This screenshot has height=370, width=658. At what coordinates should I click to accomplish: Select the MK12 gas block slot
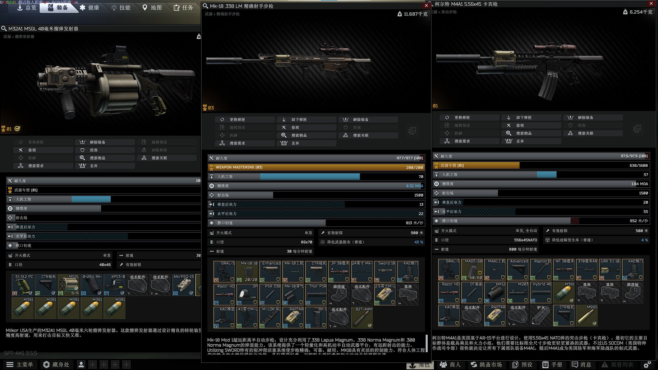[495, 292]
